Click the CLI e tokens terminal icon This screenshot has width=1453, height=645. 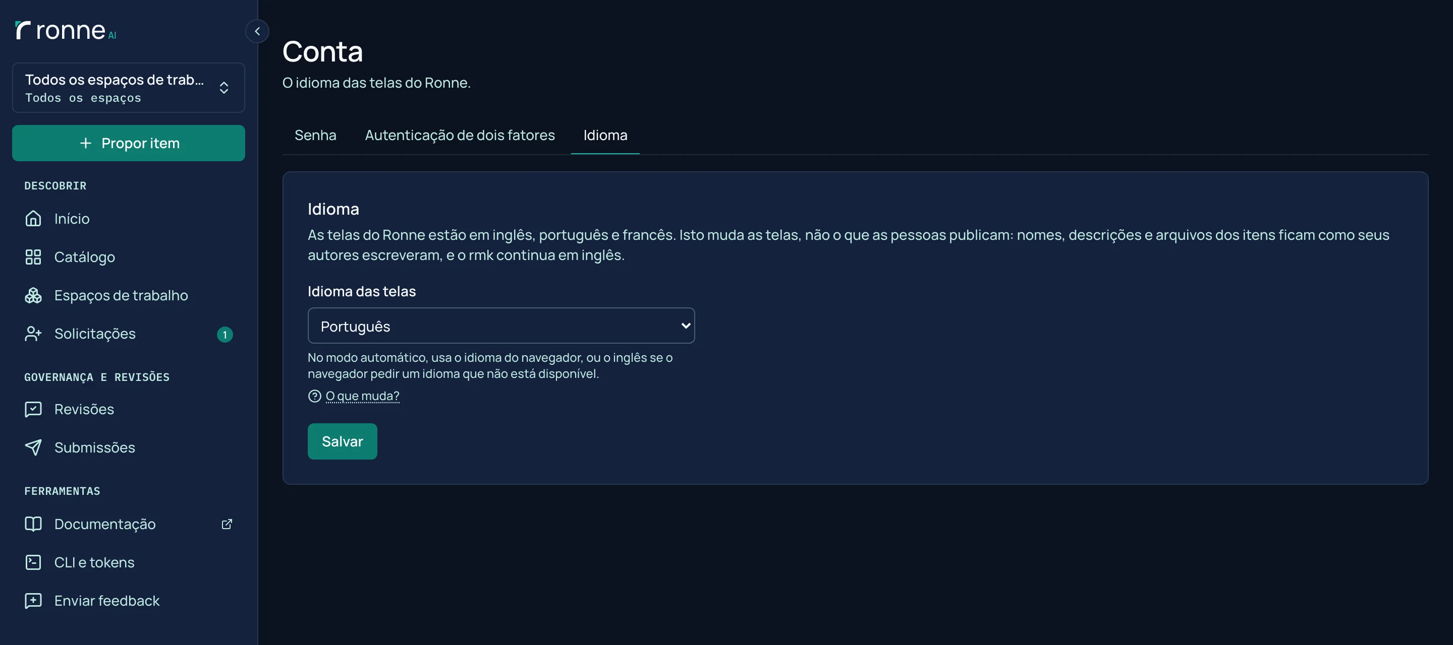click(33, 562)
